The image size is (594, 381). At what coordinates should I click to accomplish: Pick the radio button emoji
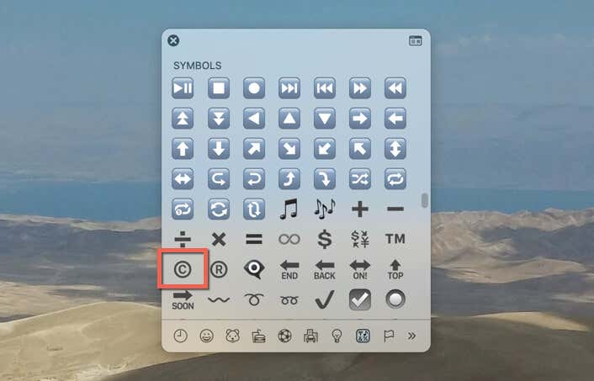pos(395,299)
